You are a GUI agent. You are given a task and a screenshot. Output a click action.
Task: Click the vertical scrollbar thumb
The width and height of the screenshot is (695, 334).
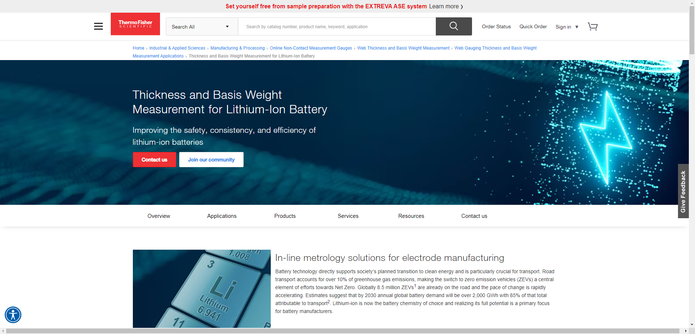point(692,31)
